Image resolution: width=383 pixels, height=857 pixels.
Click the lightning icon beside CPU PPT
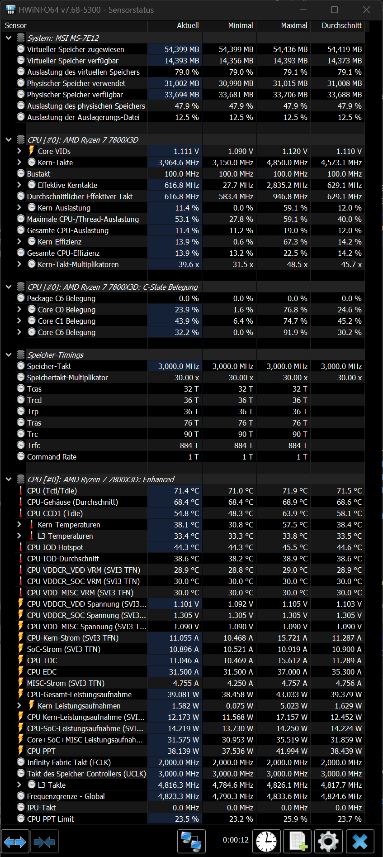[x=20, y=751]
